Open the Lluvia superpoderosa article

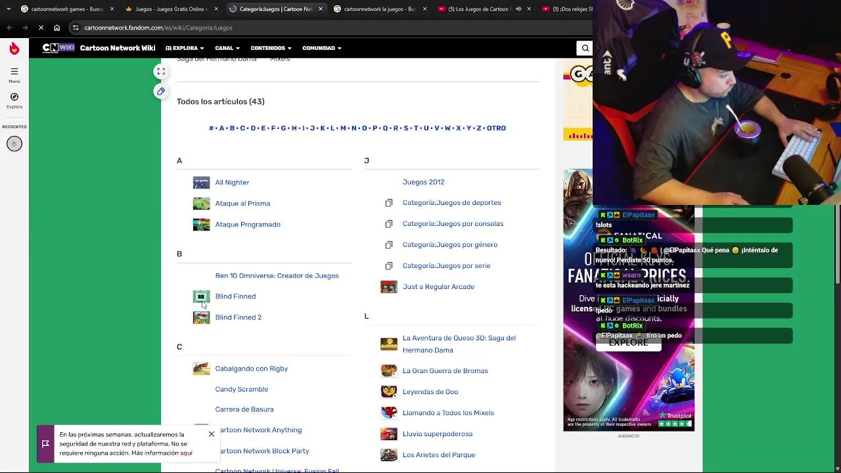click(x=437, y=434)
